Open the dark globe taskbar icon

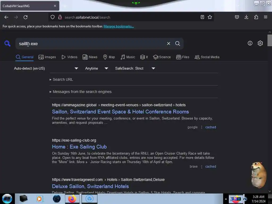(x=57, y=199)
